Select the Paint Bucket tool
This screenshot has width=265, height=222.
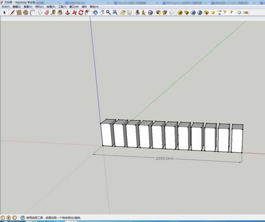[x=60, y=13]
